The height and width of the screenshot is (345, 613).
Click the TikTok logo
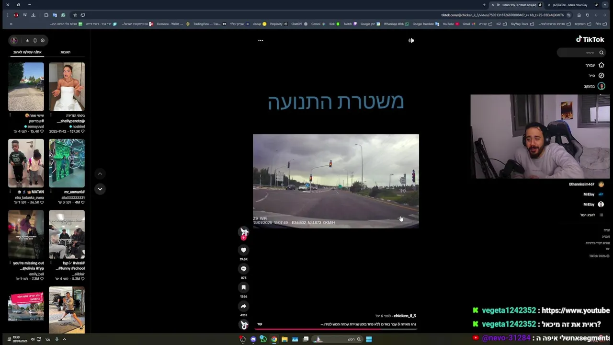590,40
